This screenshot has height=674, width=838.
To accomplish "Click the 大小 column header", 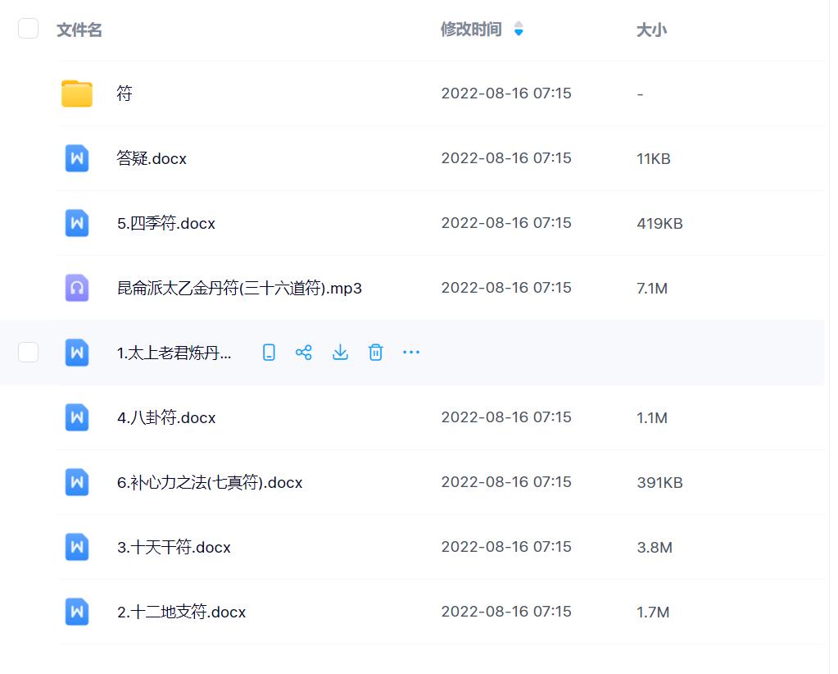I will [x=651, y=30].
